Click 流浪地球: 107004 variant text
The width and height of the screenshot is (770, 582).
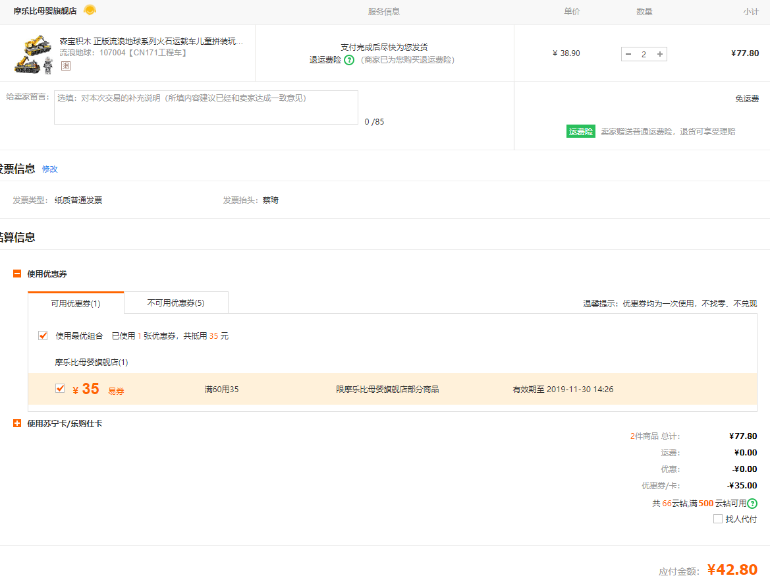(123, 53)
